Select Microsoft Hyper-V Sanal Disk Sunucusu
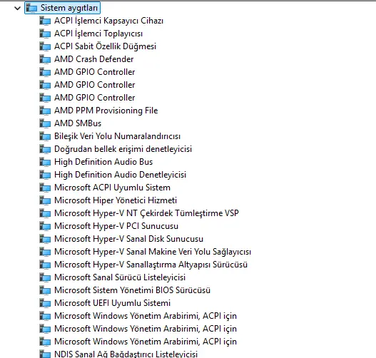376x358 pixels. pyautogui.click(x=128, y=239)
